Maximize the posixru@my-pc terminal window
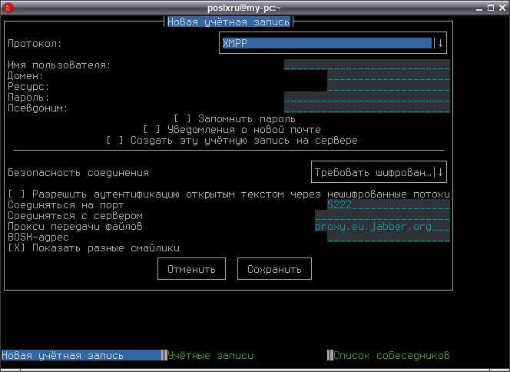This screenshot has height=372, width=510. point(491,8)
